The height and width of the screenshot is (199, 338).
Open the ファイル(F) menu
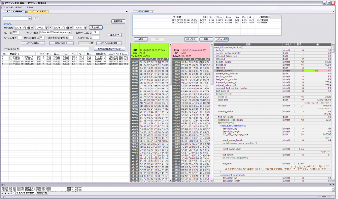[x=8, y=7]
